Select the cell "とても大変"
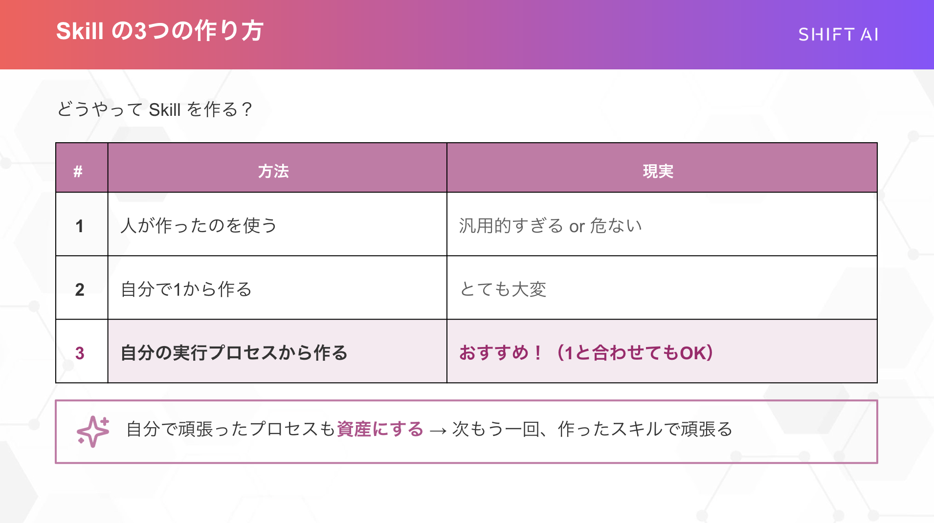934x523 pixels. [x=503, y=289]
